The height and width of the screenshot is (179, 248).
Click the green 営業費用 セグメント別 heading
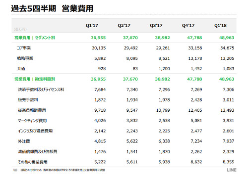(x=35, y=38)
